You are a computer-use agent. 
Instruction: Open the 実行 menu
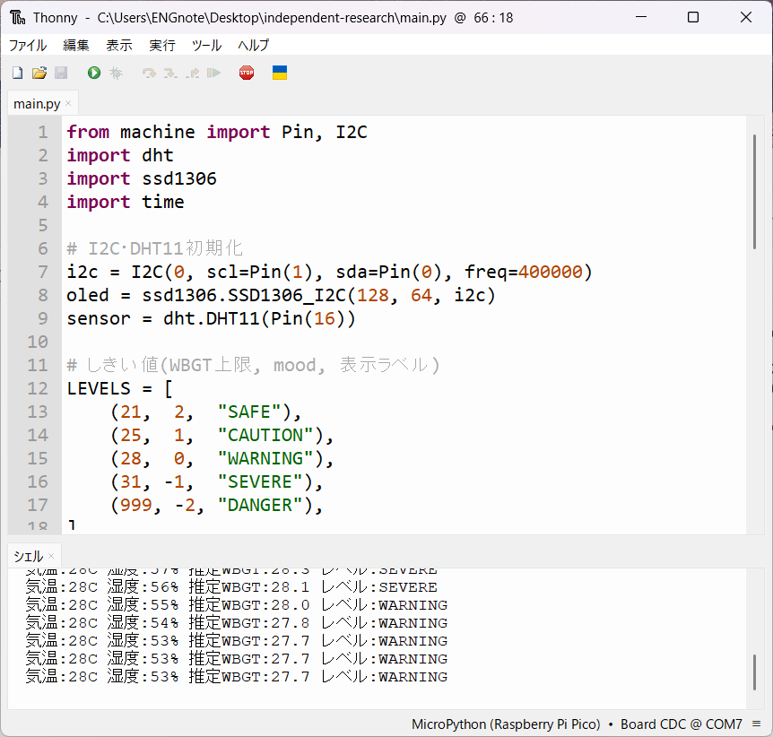coord(162,46)
